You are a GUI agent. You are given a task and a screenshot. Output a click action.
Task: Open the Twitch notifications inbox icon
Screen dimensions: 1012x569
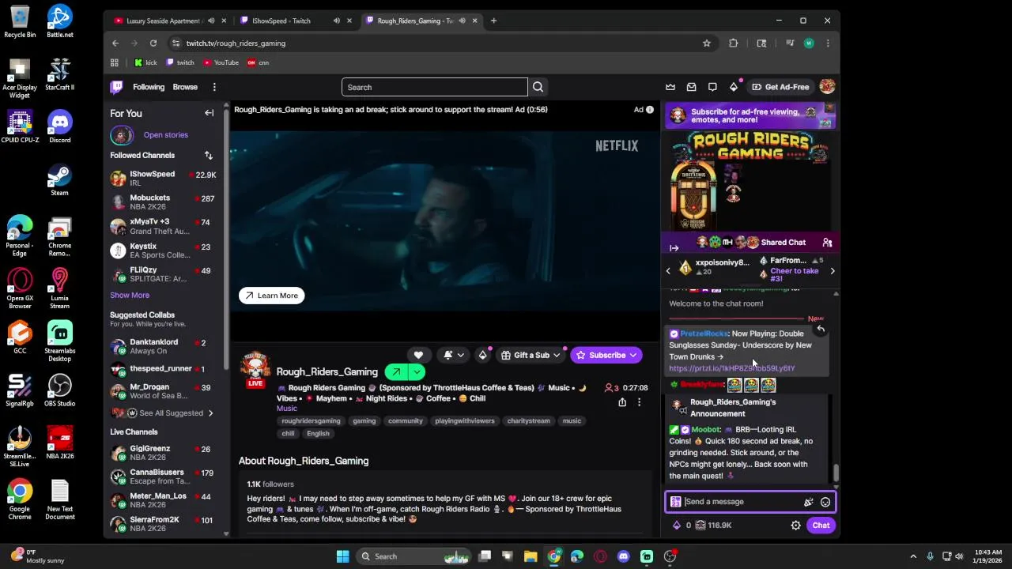pyautogui.click(x=692, y=87)
